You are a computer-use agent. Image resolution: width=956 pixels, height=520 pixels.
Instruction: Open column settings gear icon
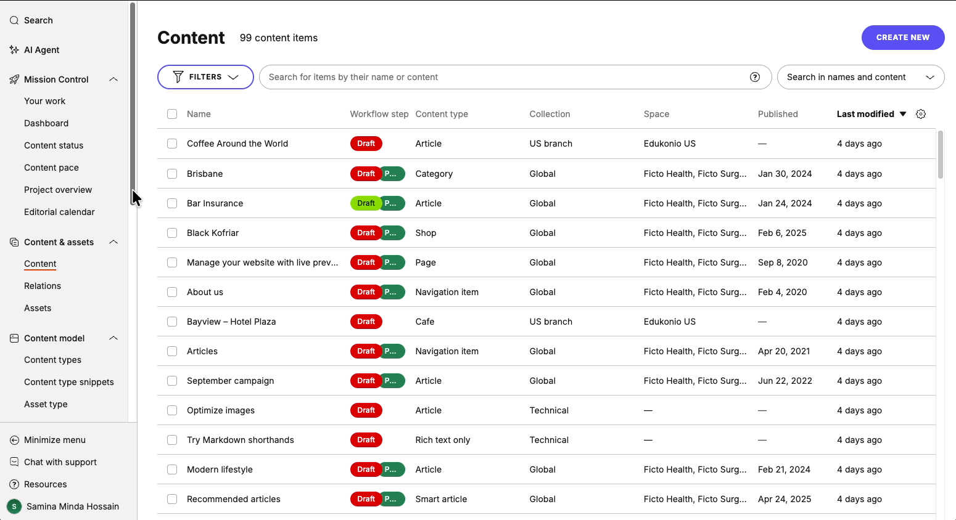tap(921, 114)
